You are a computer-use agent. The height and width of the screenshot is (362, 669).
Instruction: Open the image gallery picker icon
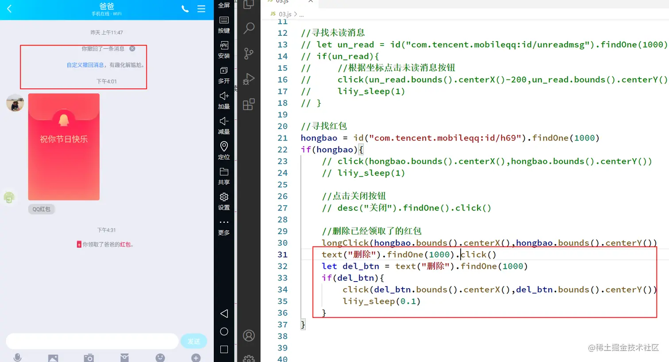[53, 358]
